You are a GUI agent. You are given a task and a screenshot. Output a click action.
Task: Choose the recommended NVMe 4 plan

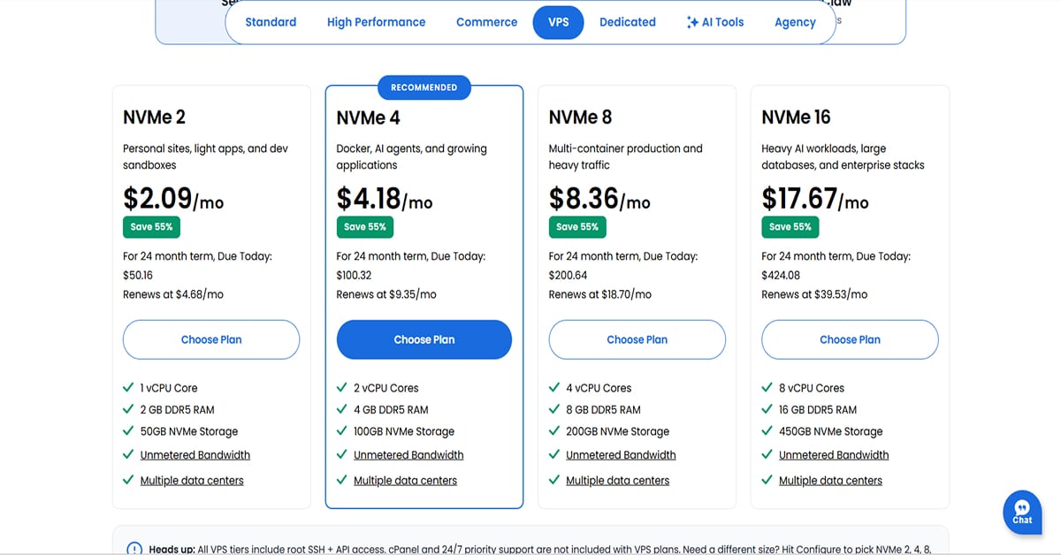click(x=424, y=339)
